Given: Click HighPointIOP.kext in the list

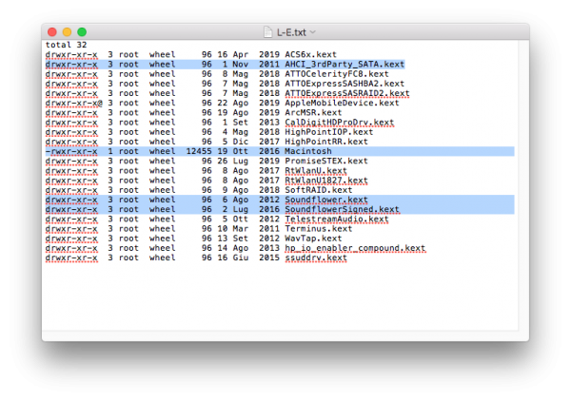Looking at the screenshot, I should pyautogui.click(x=329, y=132).
